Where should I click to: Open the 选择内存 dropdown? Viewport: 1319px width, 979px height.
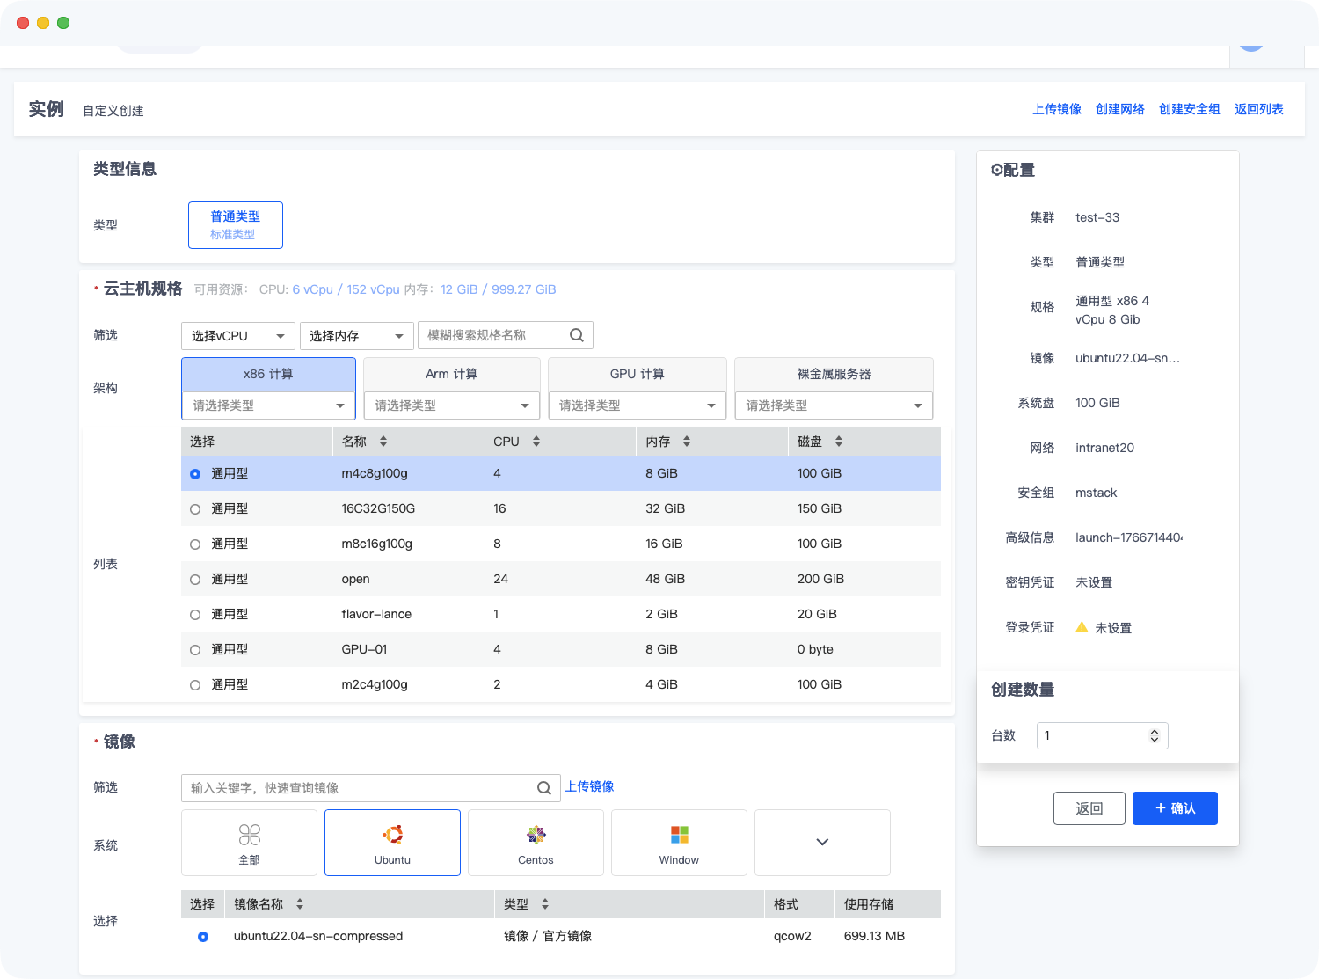[356, 336]
